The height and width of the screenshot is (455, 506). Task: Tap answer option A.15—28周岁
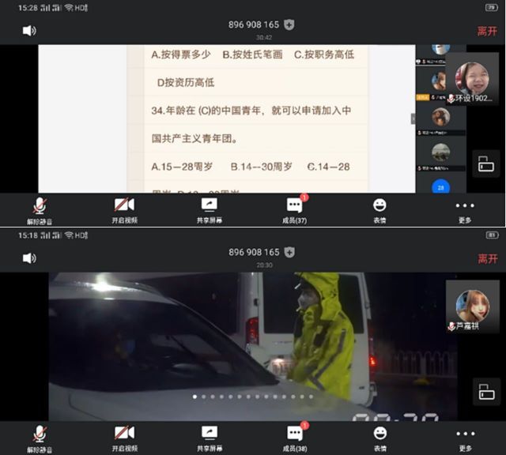point(182,167)
